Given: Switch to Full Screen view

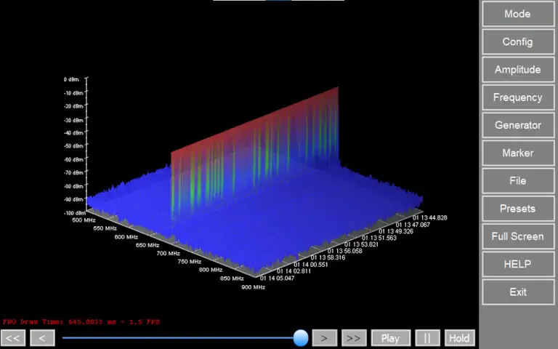Looking at the screenshot, I should (x=517, y=236).
